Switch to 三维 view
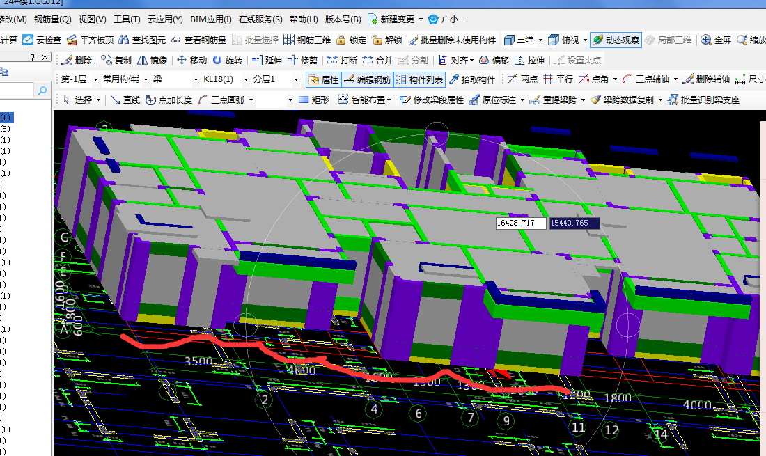Viewport: 766px width, 456px height. [x=519, y=40]
